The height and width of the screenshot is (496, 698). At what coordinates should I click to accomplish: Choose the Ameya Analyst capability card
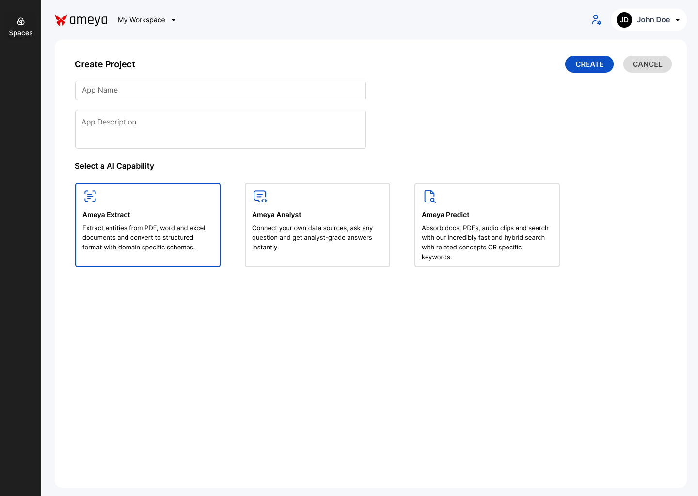coord(317,225)
